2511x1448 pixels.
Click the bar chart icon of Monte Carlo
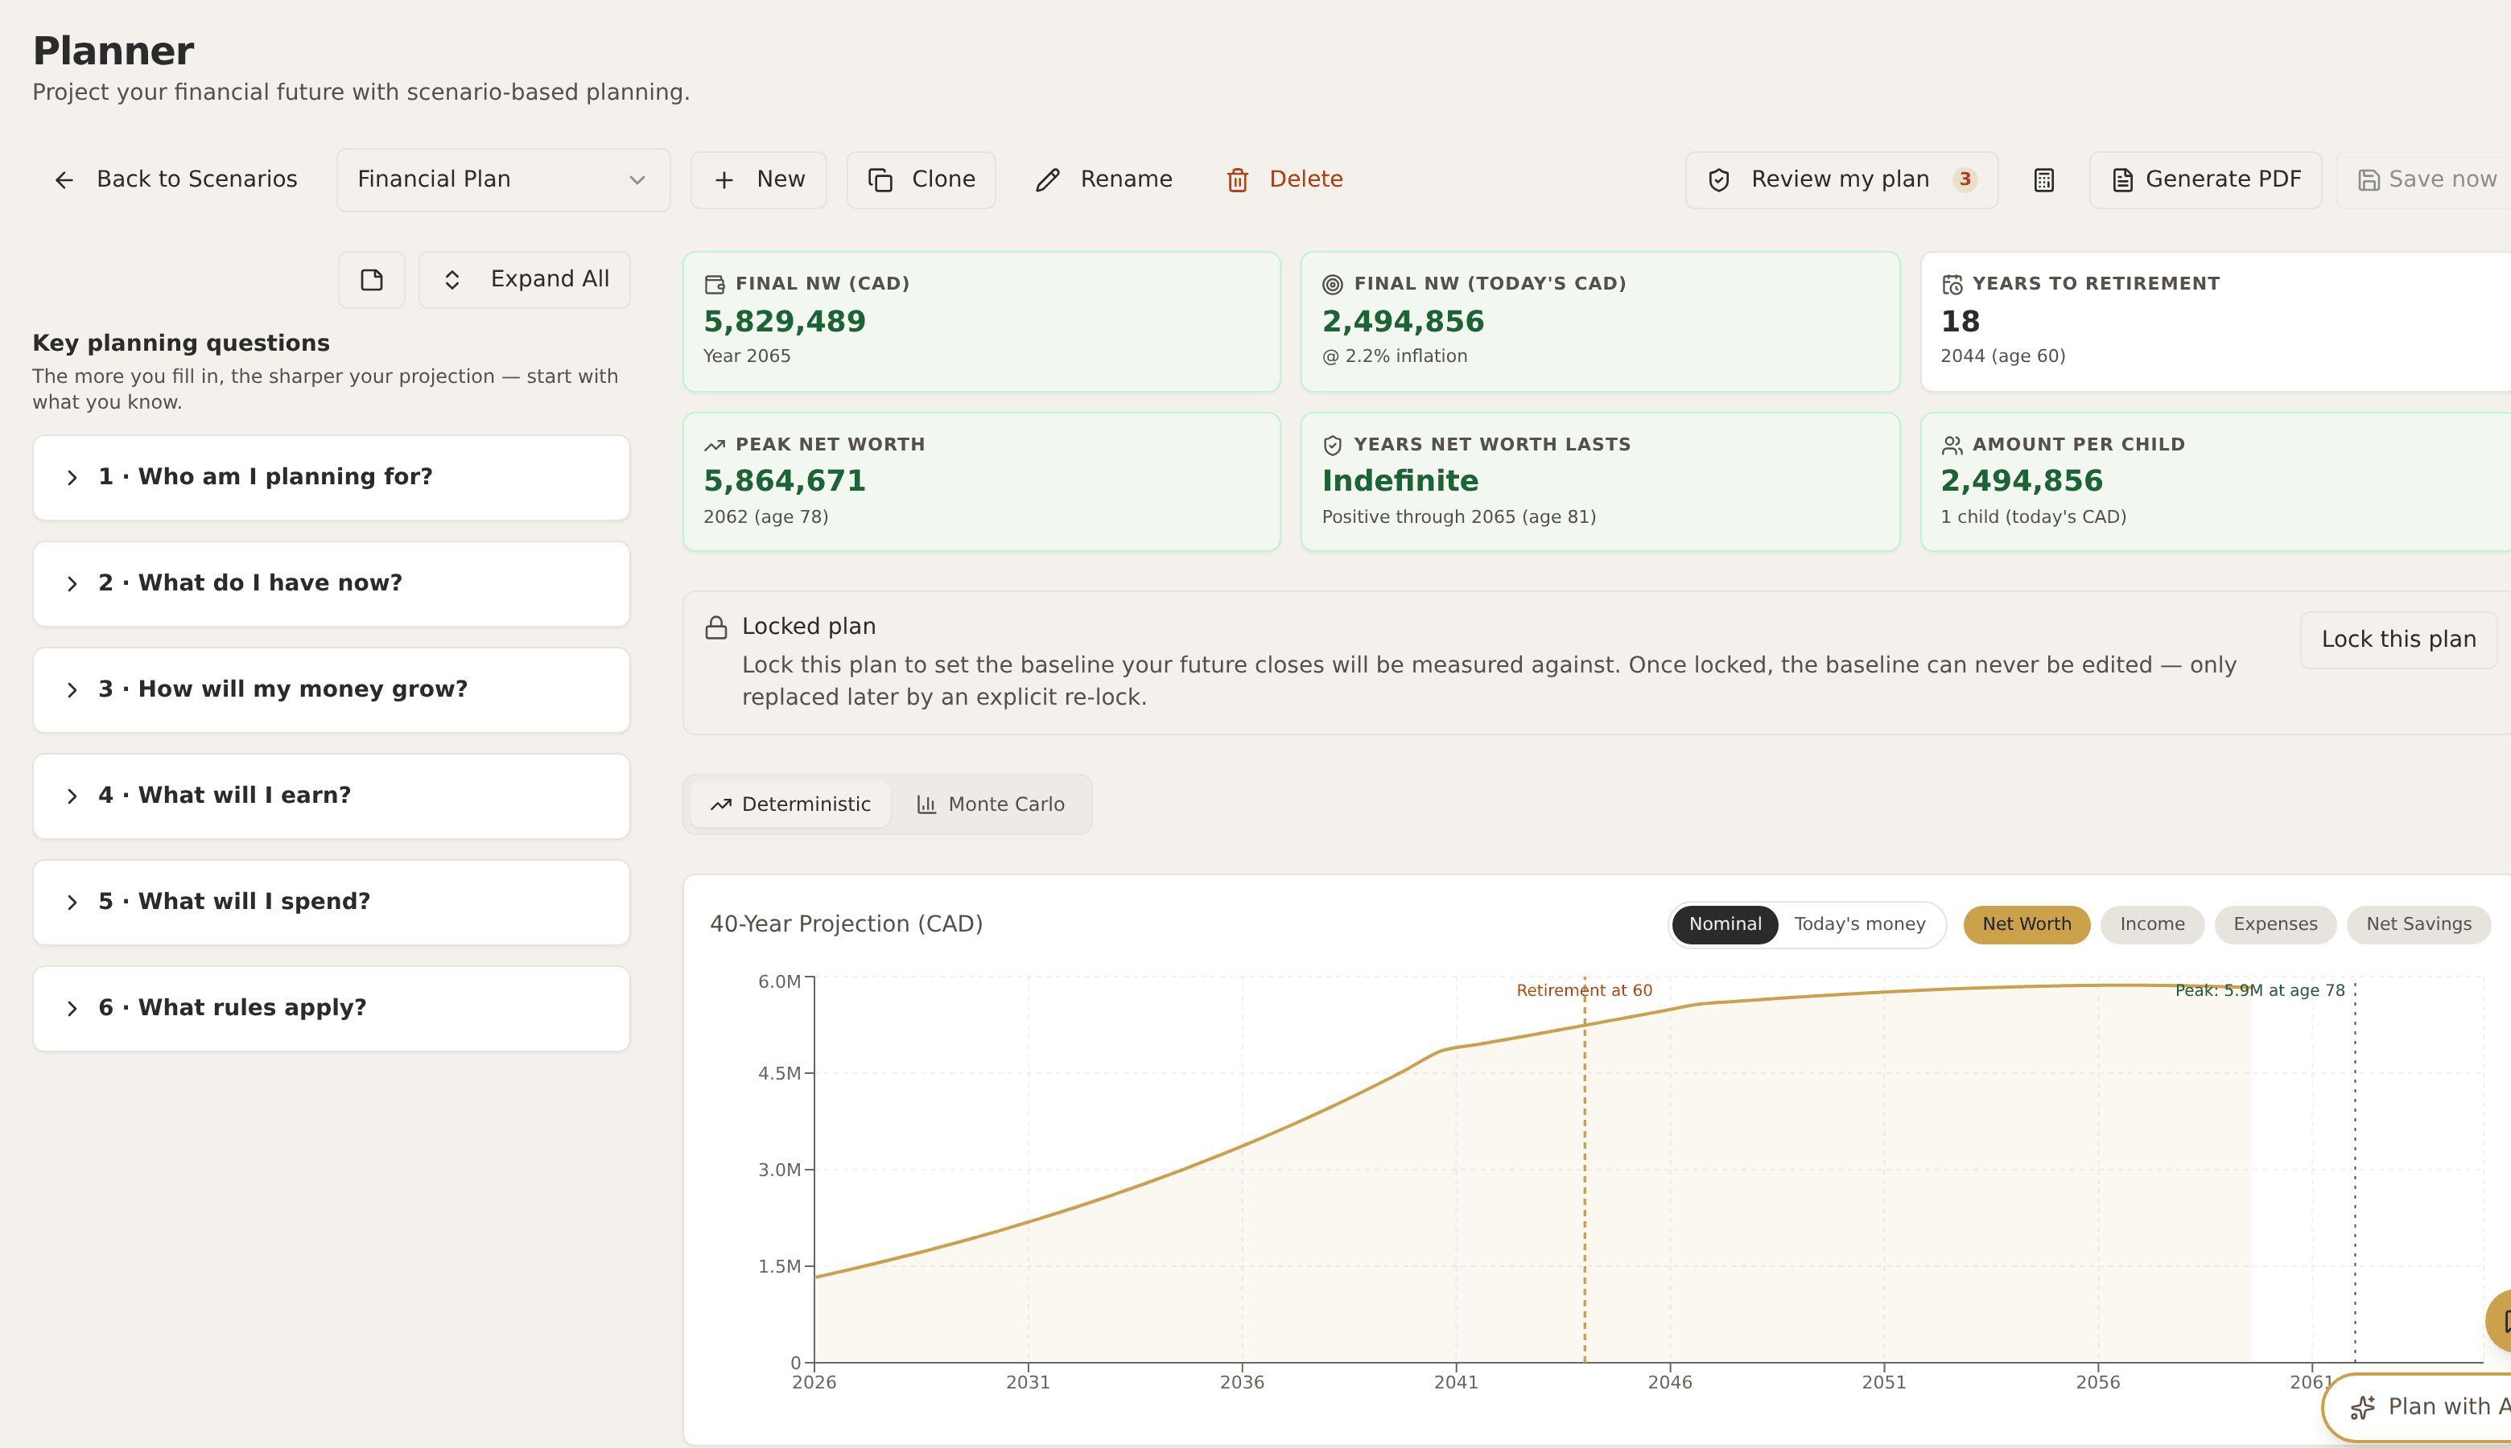click(926, 804)
